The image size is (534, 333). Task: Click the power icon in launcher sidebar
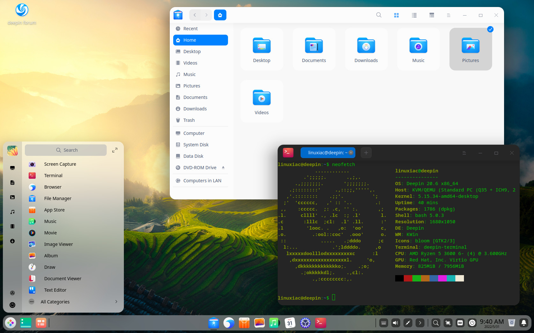12,305
